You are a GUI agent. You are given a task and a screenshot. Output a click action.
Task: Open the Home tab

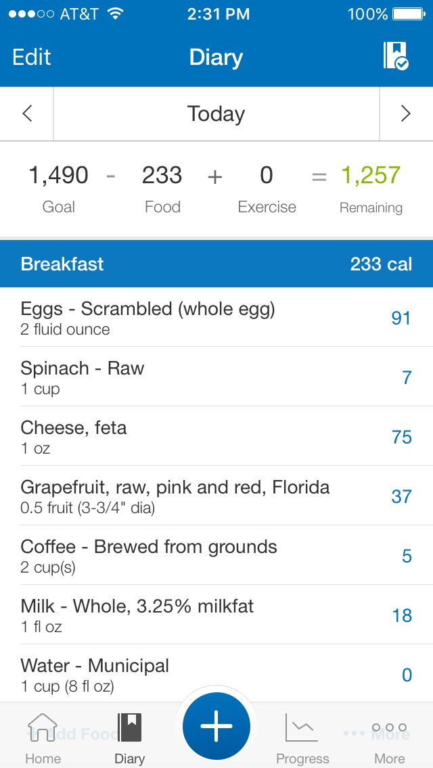click(43, 738)
